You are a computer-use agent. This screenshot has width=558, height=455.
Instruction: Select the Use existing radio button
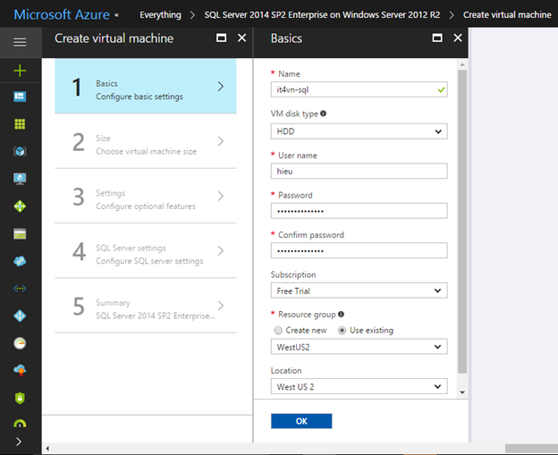click(342, 330)
